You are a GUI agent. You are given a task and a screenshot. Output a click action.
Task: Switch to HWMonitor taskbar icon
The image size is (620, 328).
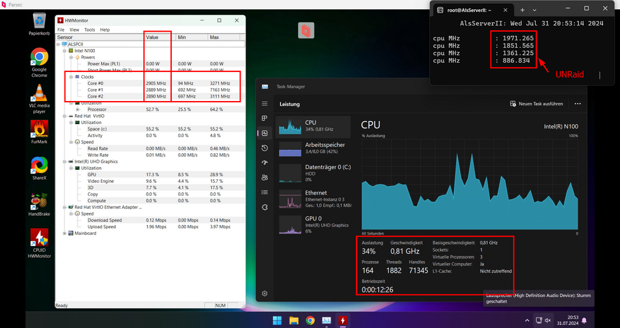[342, 320]
